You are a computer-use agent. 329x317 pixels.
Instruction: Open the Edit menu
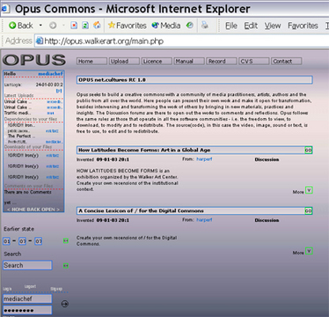tap(251, 26)
